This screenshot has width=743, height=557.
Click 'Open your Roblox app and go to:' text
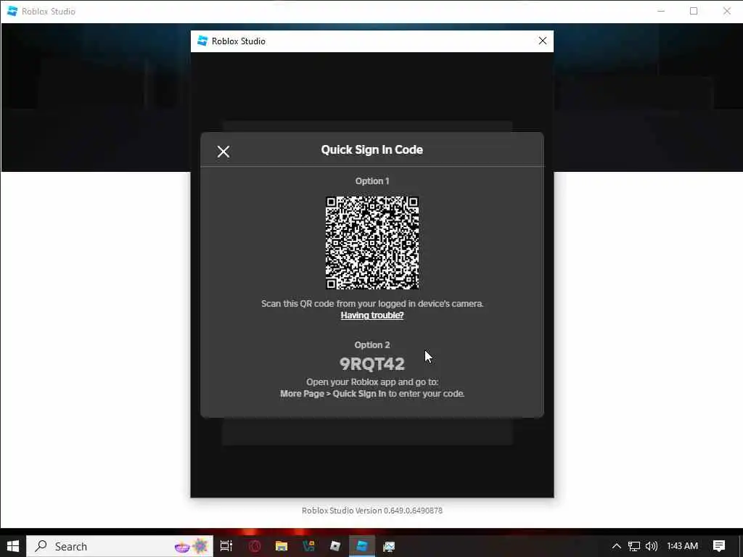(372, 381)
